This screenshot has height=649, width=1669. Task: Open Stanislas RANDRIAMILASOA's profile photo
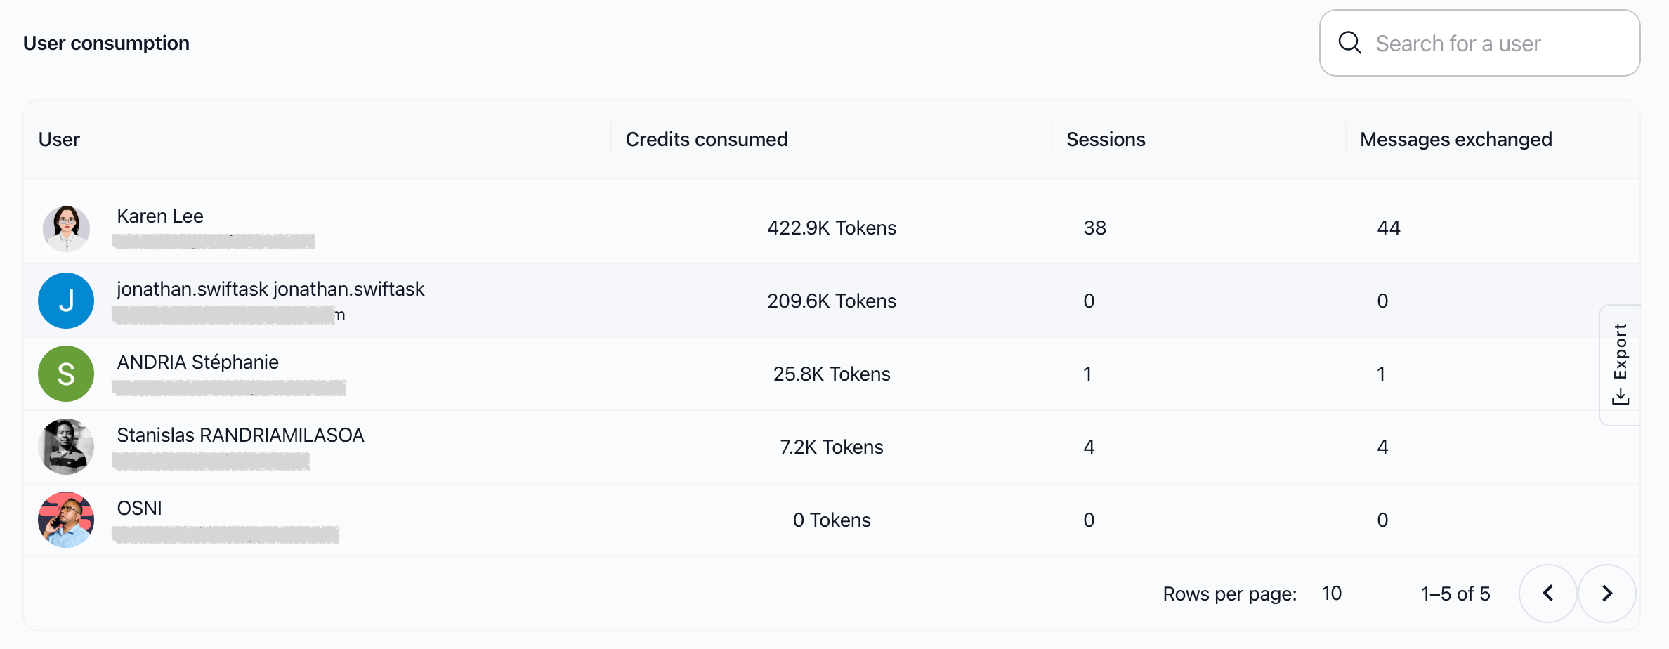pyautogui.click(x=66, y=447)
